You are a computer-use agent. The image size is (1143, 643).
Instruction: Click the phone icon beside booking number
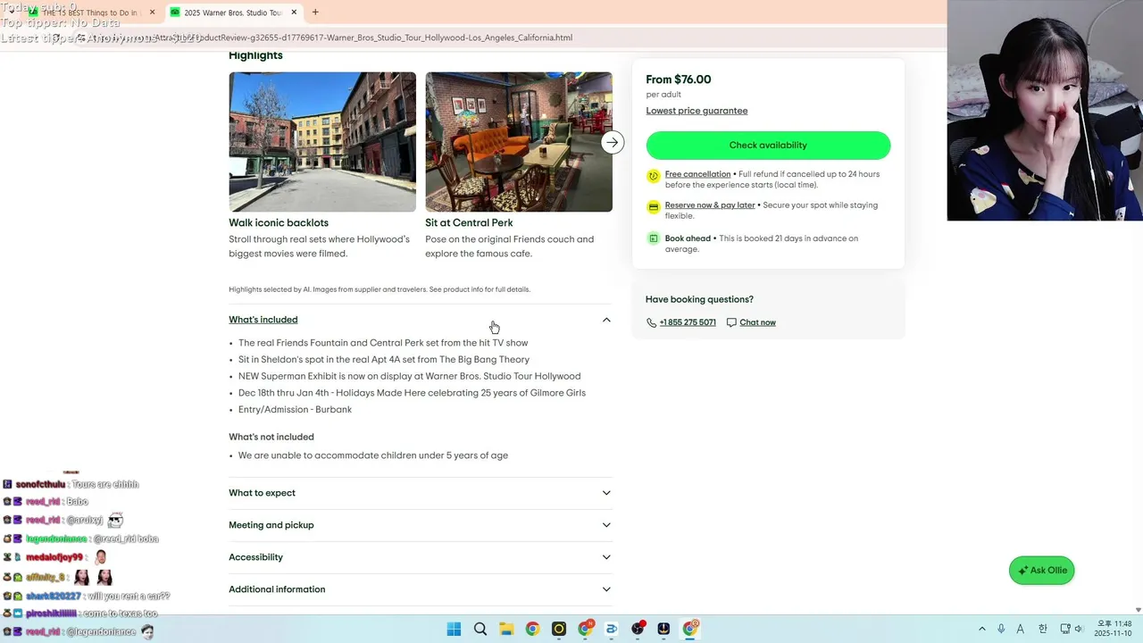[x=651, y=322]
